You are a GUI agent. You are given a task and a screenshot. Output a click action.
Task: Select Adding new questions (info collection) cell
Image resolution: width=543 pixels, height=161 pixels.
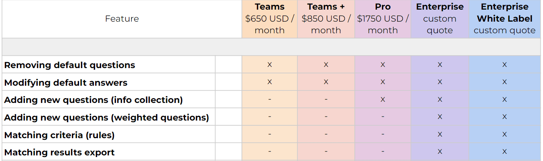[94, 100]
